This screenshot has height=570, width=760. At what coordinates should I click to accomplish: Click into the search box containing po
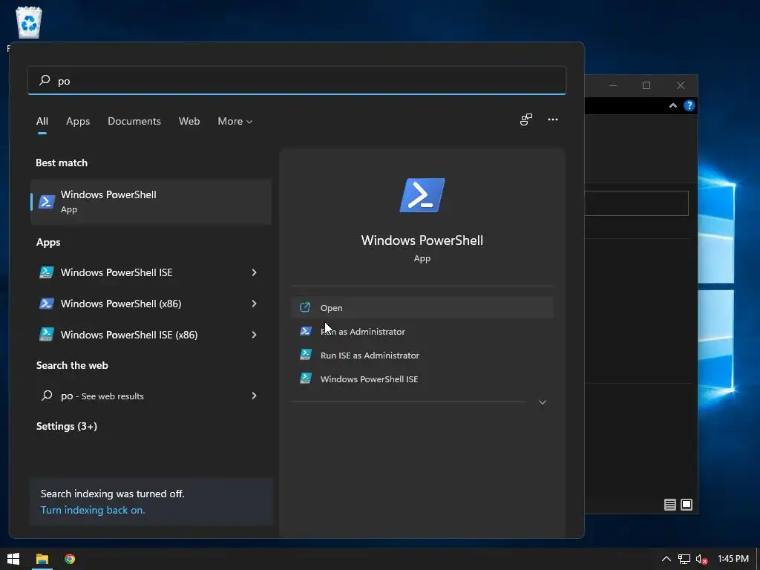[x=297, y=80]
